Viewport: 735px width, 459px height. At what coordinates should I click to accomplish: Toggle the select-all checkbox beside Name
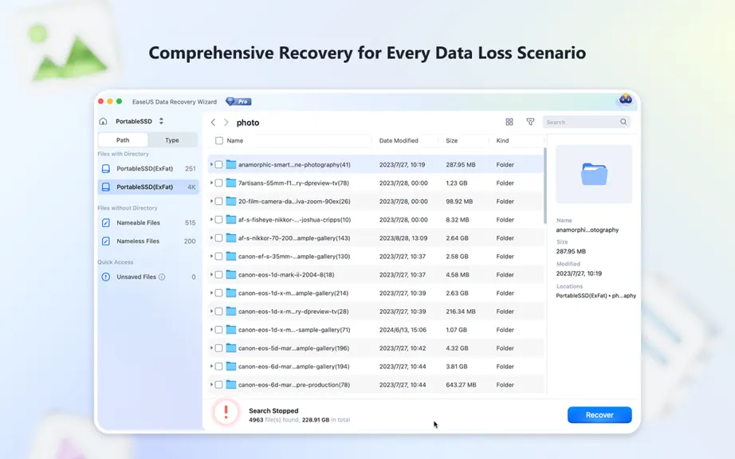(219, 140)
